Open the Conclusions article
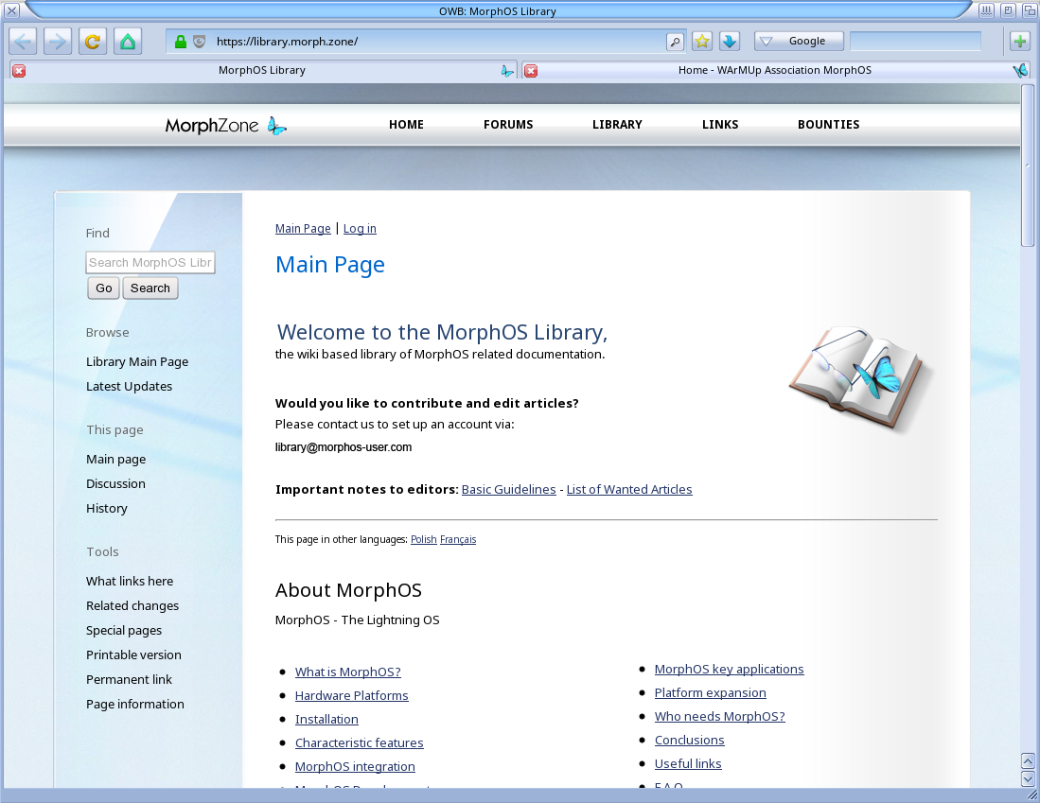Image resolution: width=1040 pixels, height=803 pixels. pyautogui.click(x=689, y=740)
